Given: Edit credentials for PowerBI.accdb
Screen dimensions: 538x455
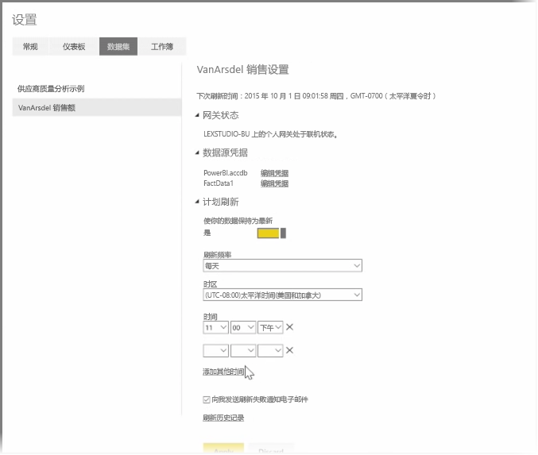Looking at the screenshot, I should pyautogui.click(x=274, y=173).
